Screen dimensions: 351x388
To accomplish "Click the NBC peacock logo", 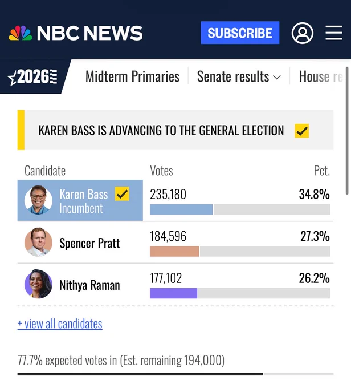I will coord(21,33).
